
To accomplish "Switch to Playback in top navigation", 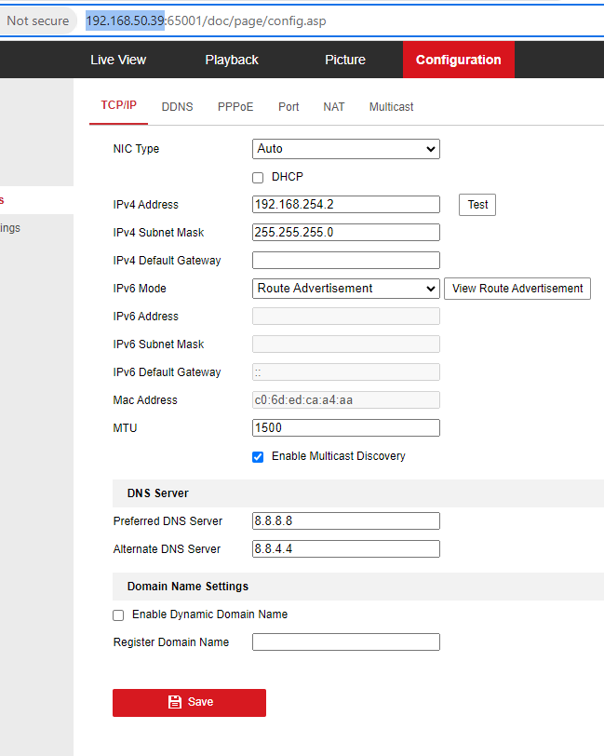I will [x=232, y=60].
